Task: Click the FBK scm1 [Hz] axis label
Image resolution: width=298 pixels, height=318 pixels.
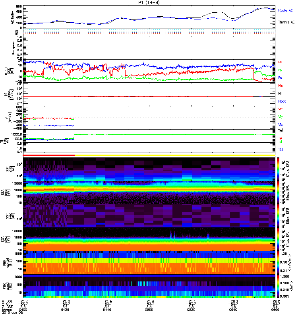Action: pyautogui.click(x=8, y=286)
